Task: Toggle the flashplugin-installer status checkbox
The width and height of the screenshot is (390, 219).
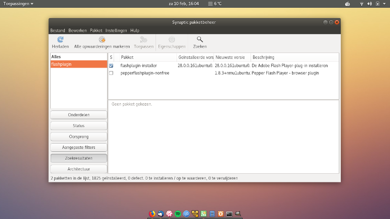Action: point(111,65)
